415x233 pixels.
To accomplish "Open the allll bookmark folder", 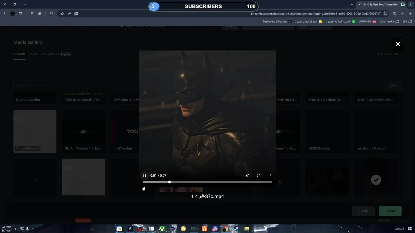I will coord(407,22).
